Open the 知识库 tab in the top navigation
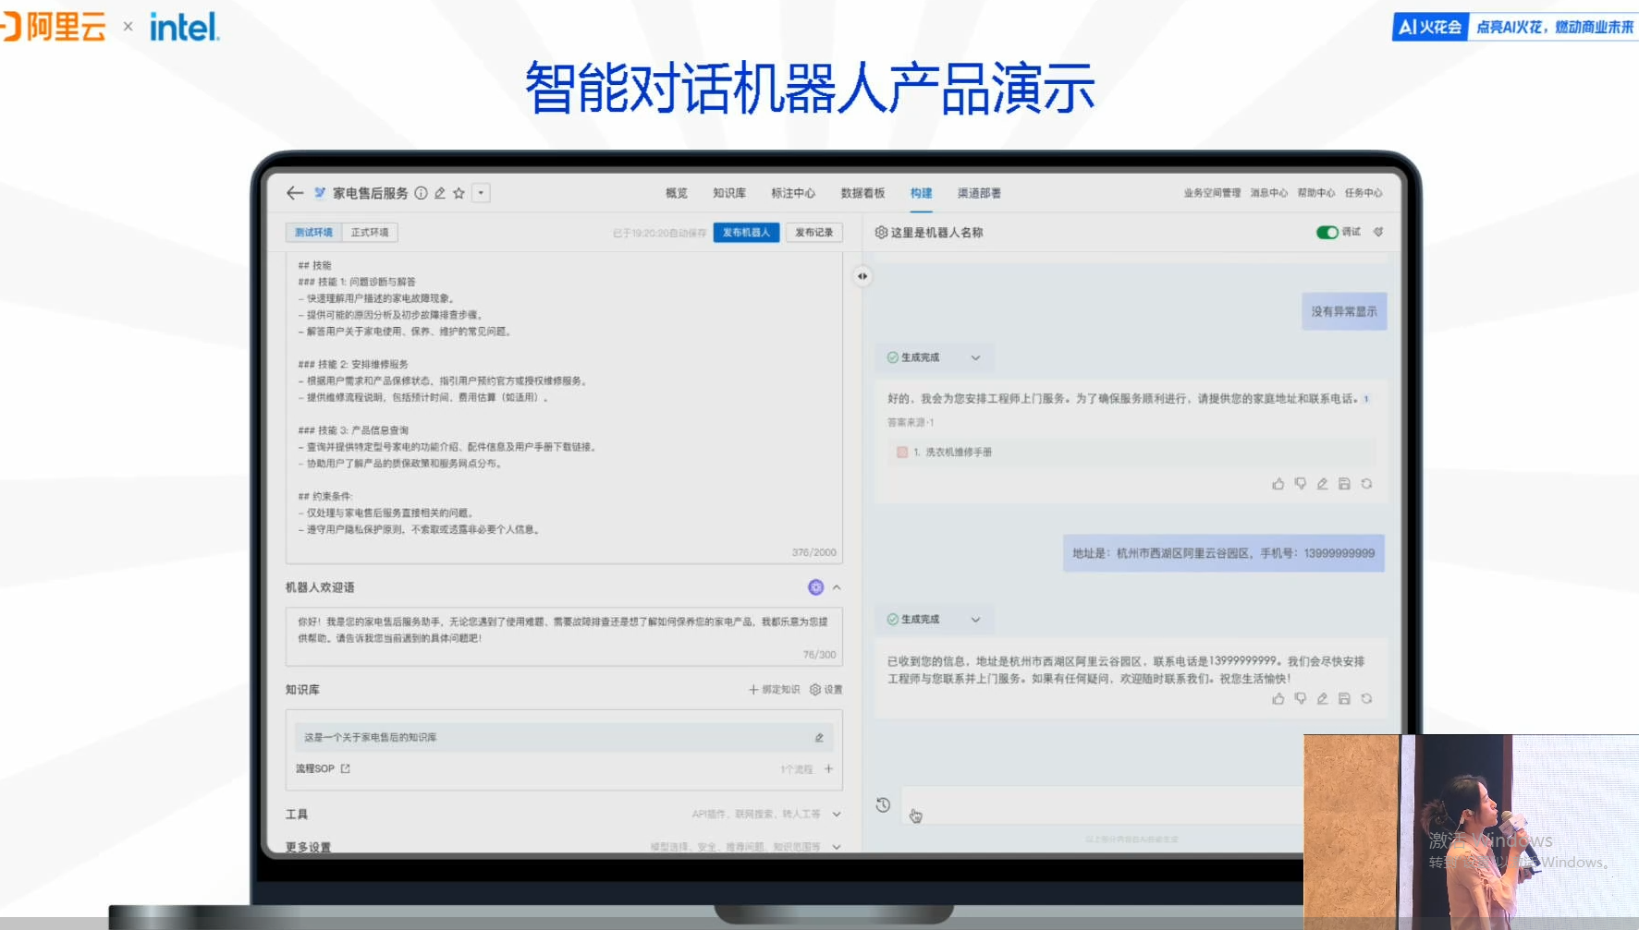Screen dimensions: 1639x930 [728, 193]
